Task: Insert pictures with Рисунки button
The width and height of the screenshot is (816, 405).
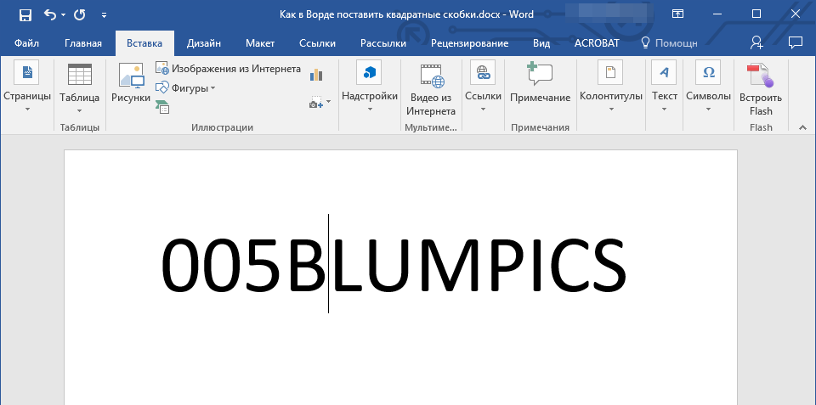Action: [131, 83]
